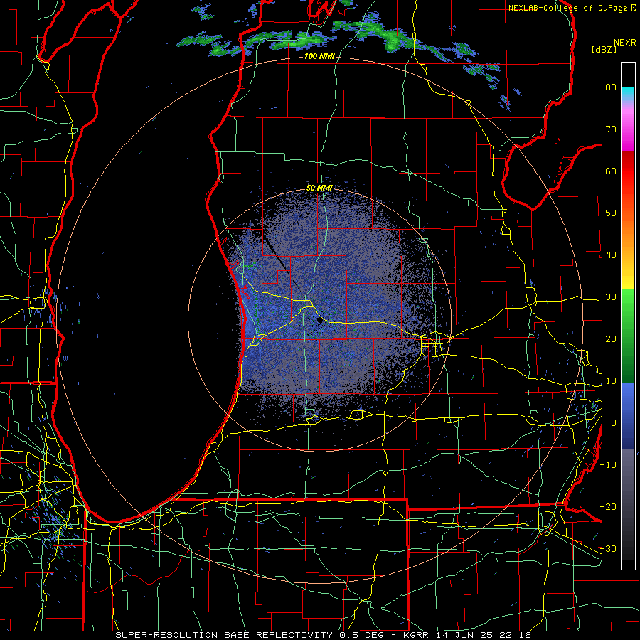Click the black KGRR radar site dot
The width and height of the screenshot is (640, 640).
click(320, 321)
